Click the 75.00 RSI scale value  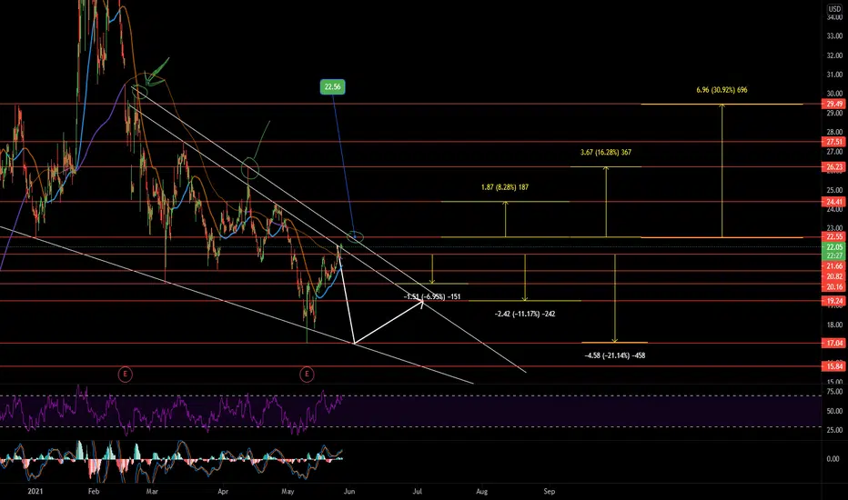(834, 391)
